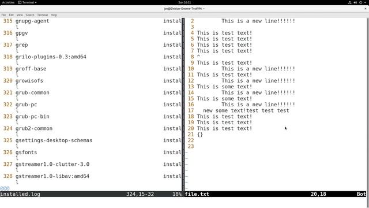This screenshot has width=369, height=208.
Task: Click "This is test text!" on line 7
Action: coord(224,51)
